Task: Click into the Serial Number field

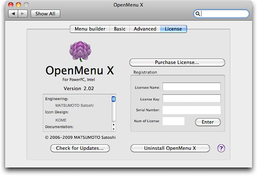Action: tap(192, 110)
